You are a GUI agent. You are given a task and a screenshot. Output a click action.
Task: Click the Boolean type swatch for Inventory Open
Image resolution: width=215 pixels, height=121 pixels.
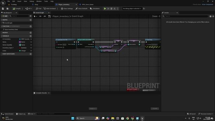[20, 48]
